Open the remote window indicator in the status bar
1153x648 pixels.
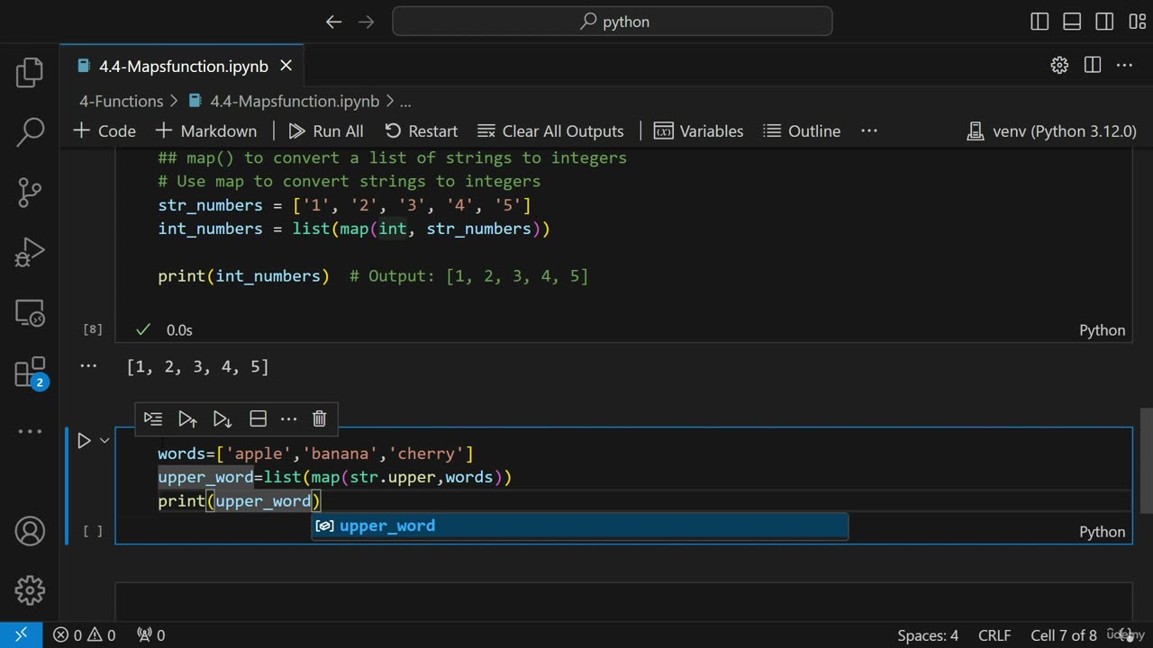coord(22,634)
